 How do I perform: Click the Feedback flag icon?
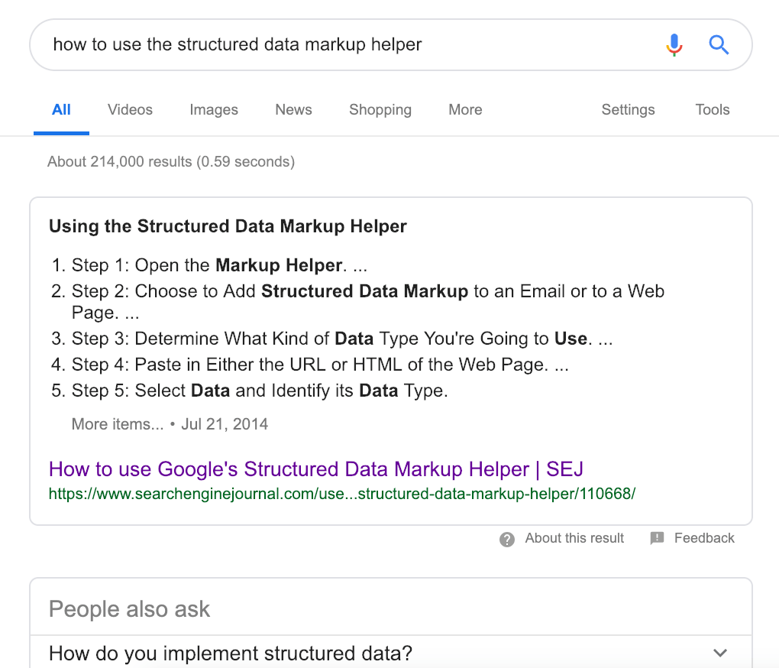click(657, 539)
